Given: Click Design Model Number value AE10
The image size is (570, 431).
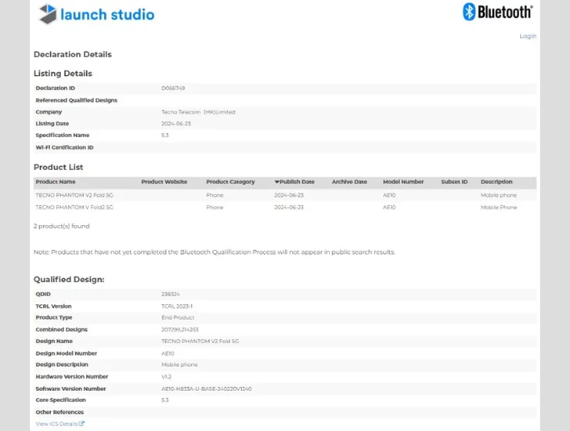Looking at the screenshot, I should click(x=168, y=353).
